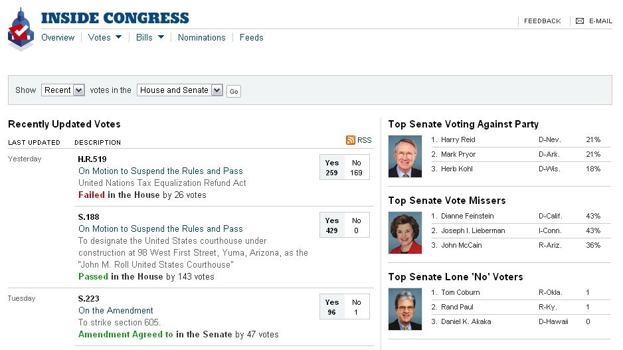Screen dimensions: 623x350
Task: Open the Nominations section
Action: pyautogui.click(x=201, y=38)
